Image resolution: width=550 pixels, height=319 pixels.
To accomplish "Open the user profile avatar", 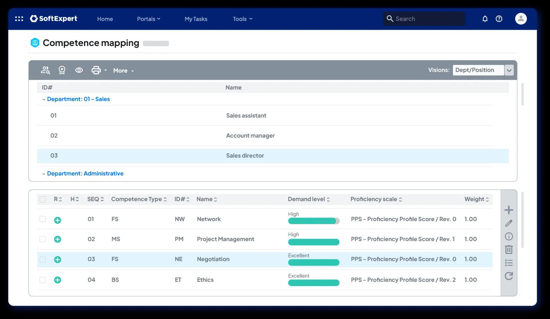I will click(x=521, y=19).
